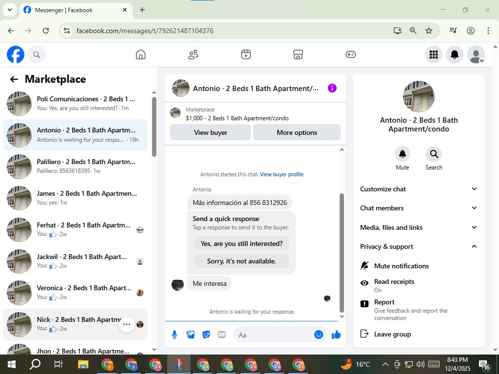The height and width of the screenshot is (374, 499).
Task: Open Veronica conversation
Action: pos(75,293)
